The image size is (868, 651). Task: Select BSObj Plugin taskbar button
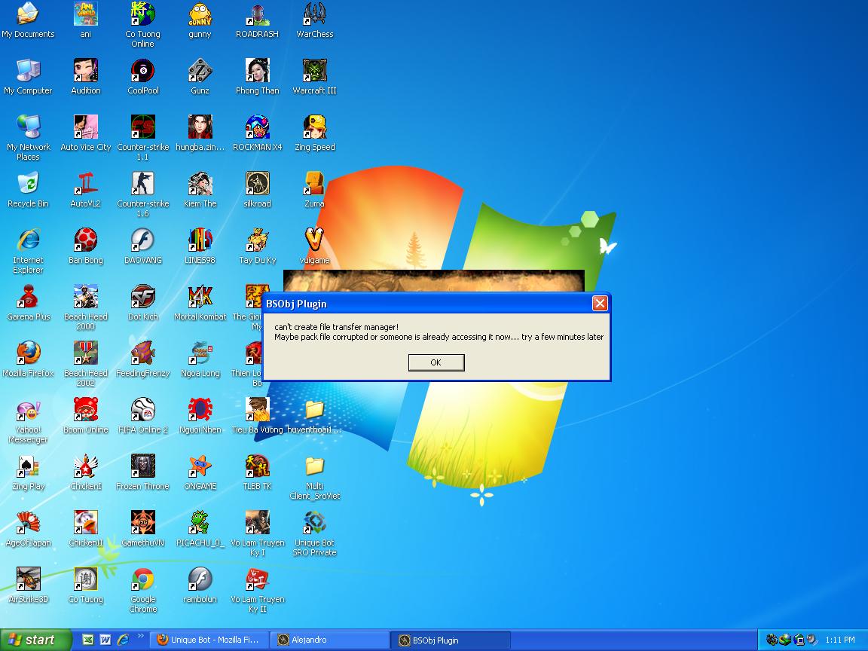(450, 640)
